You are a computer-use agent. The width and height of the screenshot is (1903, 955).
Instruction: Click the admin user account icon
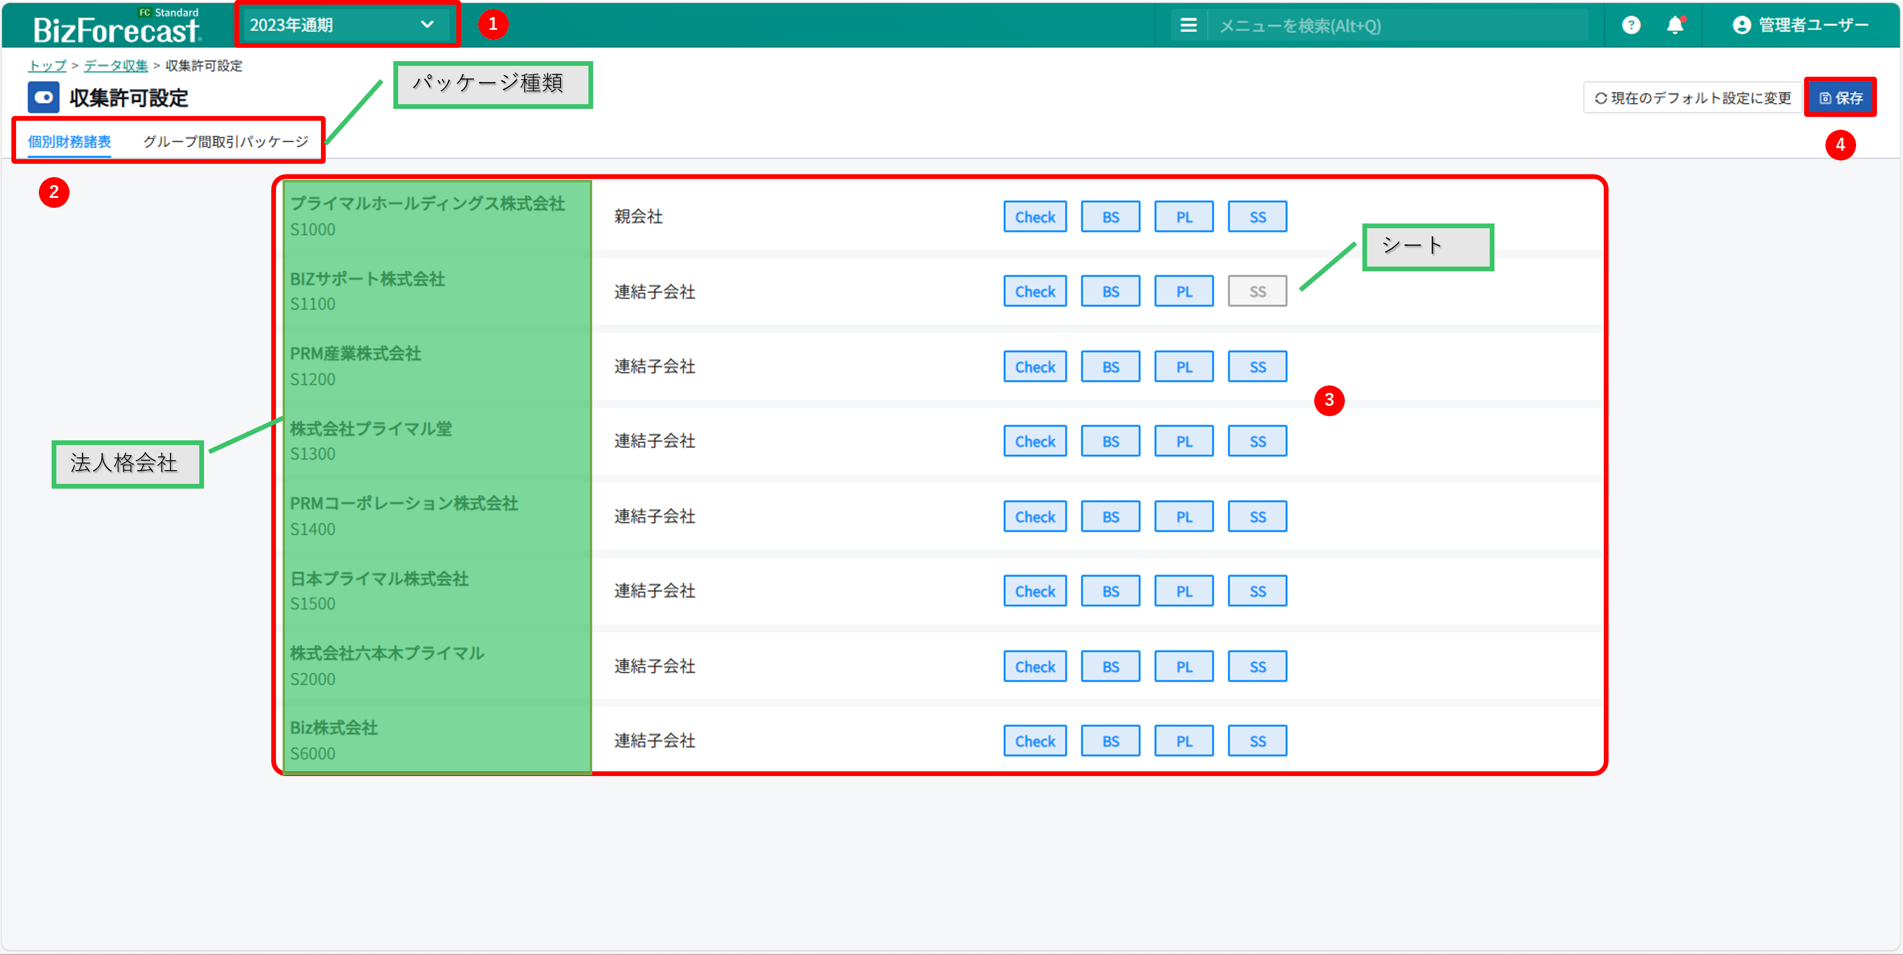[x=1741, y=25]
